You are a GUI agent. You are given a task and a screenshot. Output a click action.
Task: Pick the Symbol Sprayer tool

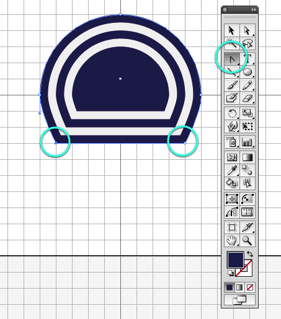(x=232, y=142)
